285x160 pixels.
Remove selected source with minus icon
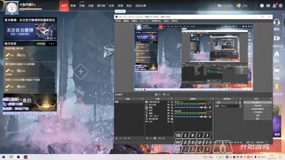[x=151, y=138]
